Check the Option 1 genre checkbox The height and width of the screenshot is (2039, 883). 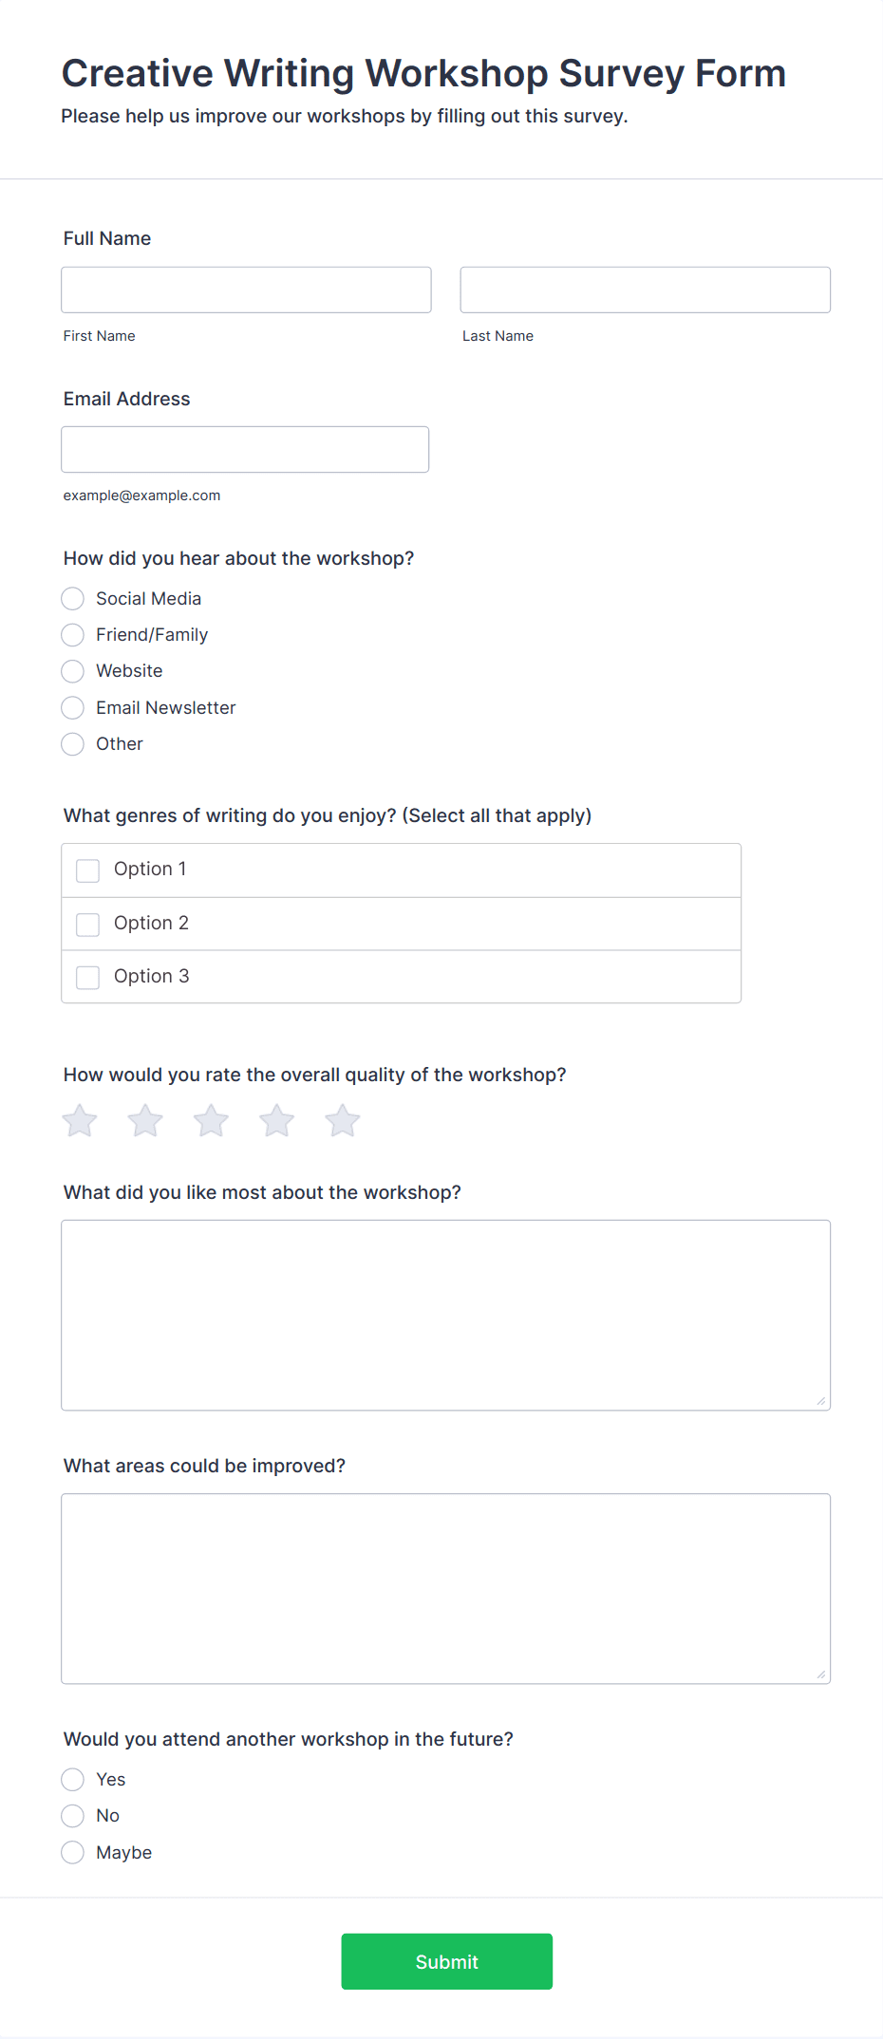tap(88, 870)
